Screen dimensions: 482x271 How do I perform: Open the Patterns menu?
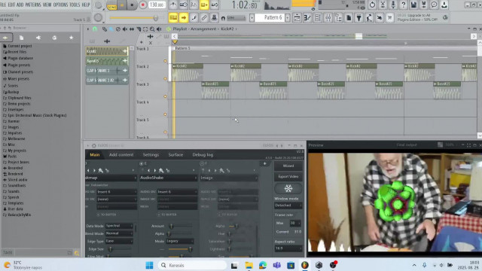pos(33,5)
